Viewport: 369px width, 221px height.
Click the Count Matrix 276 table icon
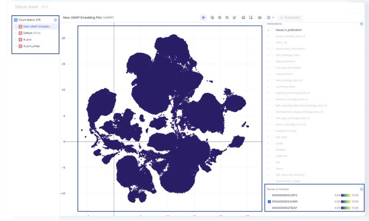coord(16,20)
